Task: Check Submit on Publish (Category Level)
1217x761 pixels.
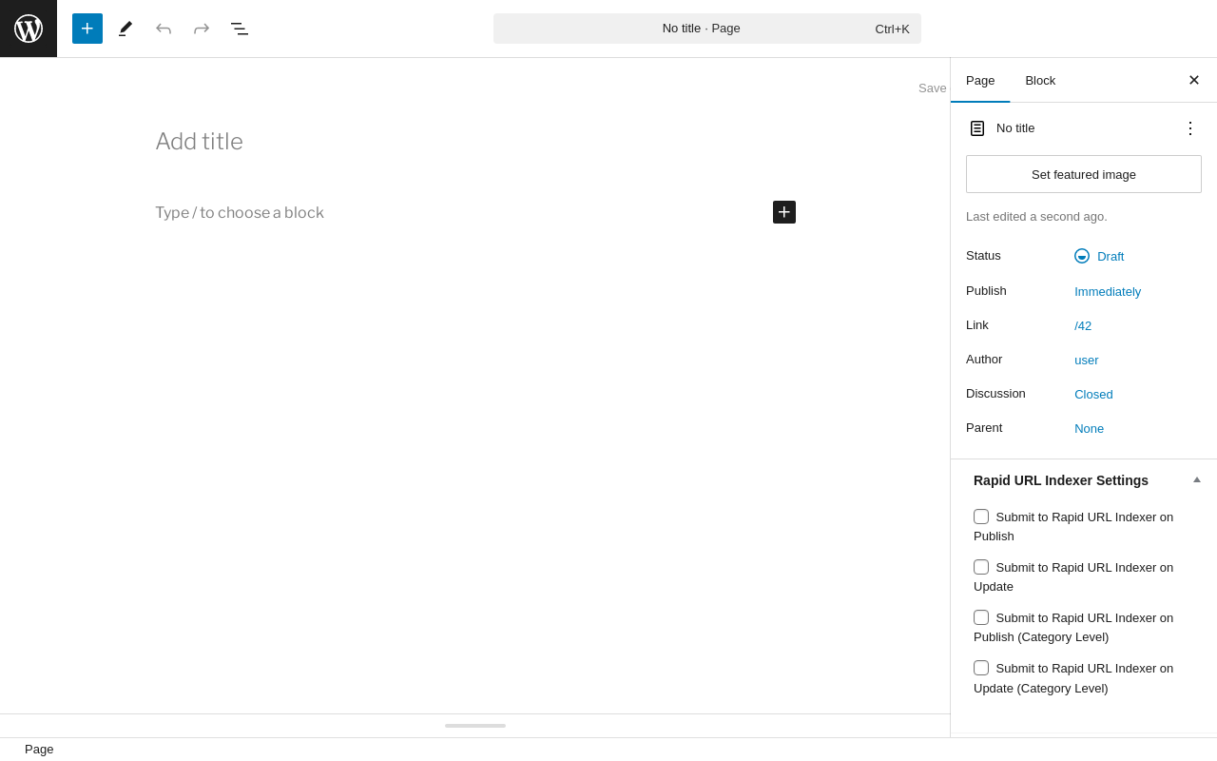Action: 981,617
